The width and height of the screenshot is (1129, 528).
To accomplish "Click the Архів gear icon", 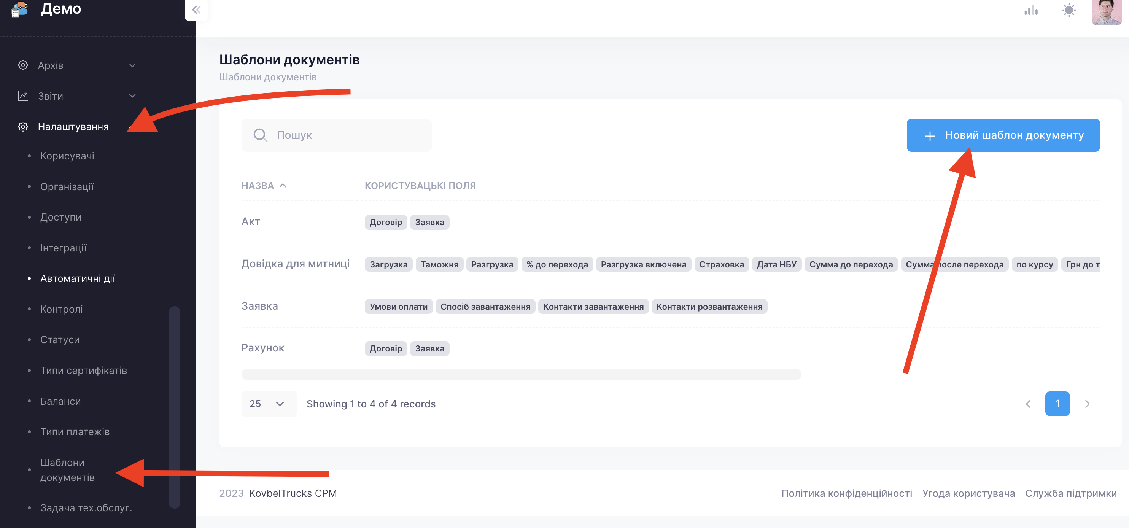I will click(23, 65).
